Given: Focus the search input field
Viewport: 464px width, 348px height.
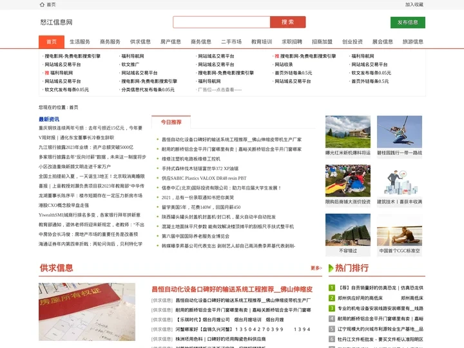Looking at the screenshot, I should 221,23.
